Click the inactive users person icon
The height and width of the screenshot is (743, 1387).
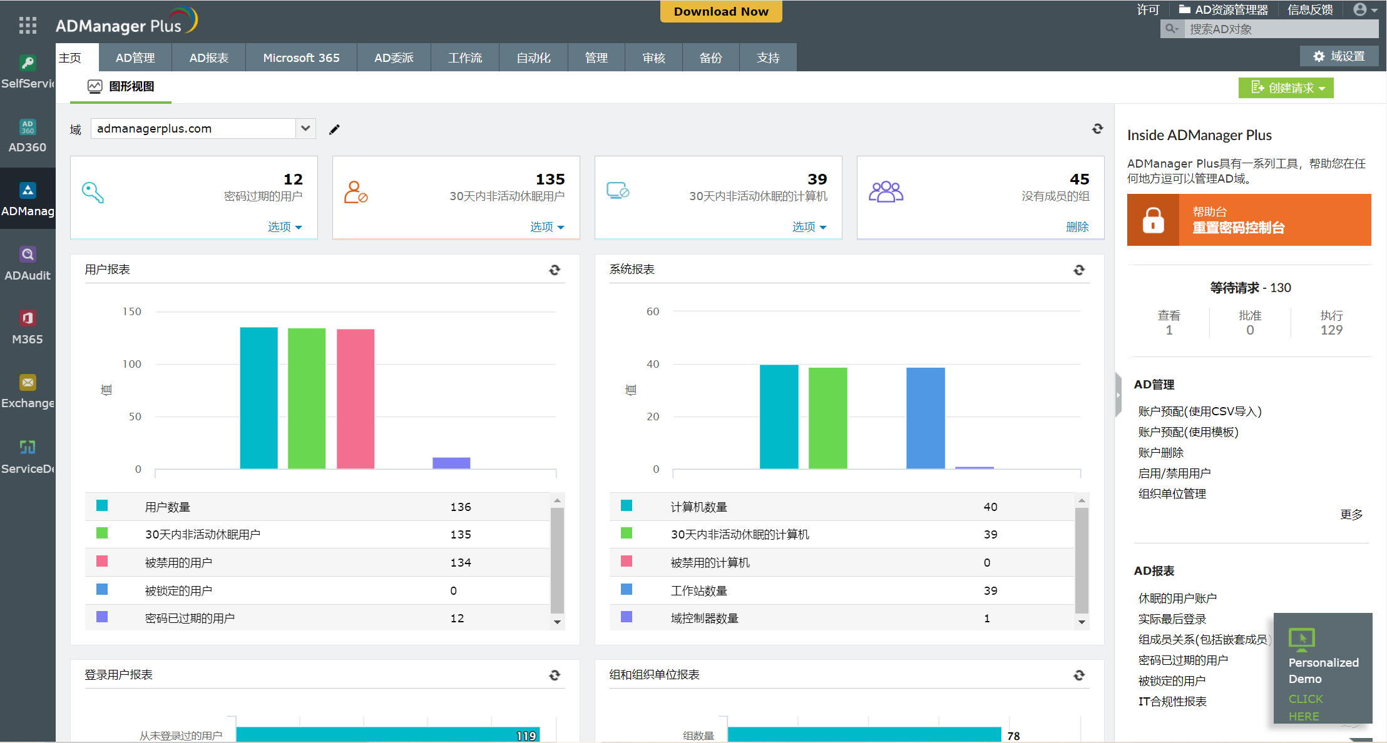tap(356, 192)
